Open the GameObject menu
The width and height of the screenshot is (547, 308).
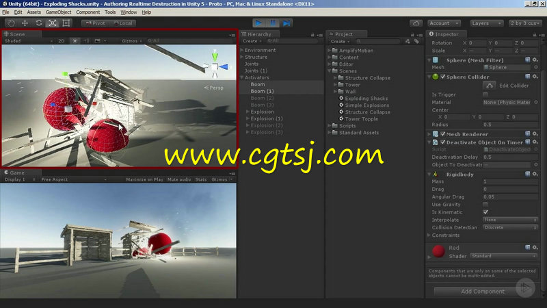58,12
